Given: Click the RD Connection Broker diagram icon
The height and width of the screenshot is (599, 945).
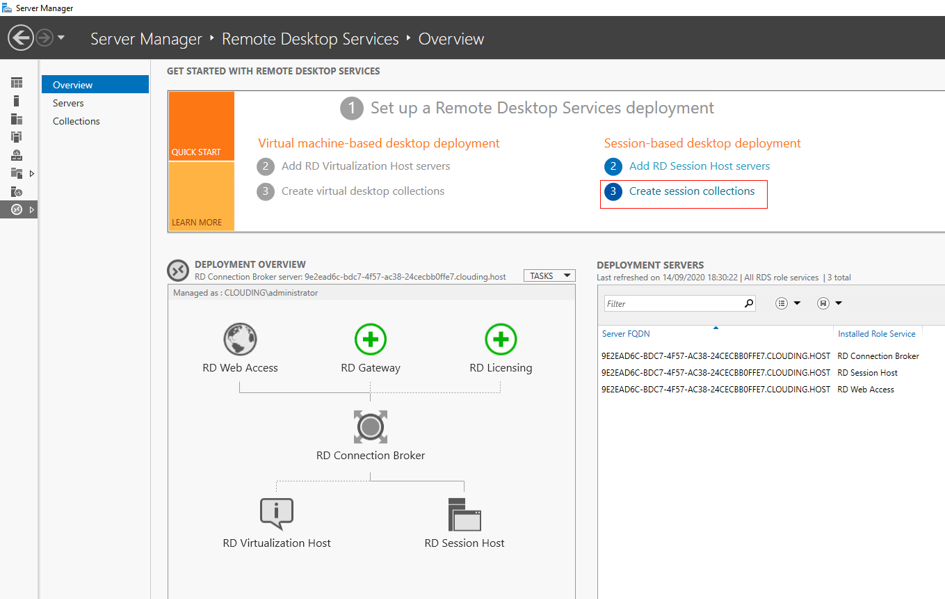Looking at the screenshot, I should (370, 426).
